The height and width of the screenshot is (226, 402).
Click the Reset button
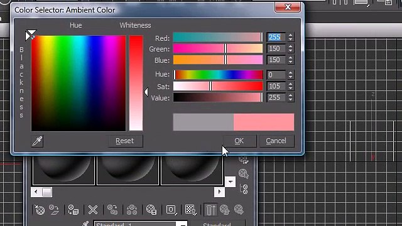pos(125,141)
